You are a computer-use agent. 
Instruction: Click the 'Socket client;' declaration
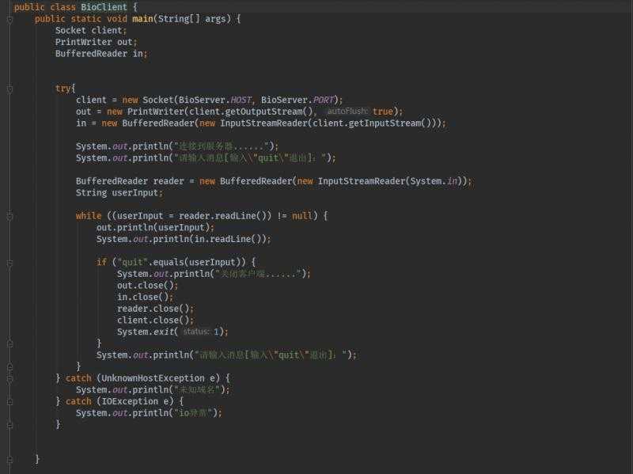coord(91,30)
